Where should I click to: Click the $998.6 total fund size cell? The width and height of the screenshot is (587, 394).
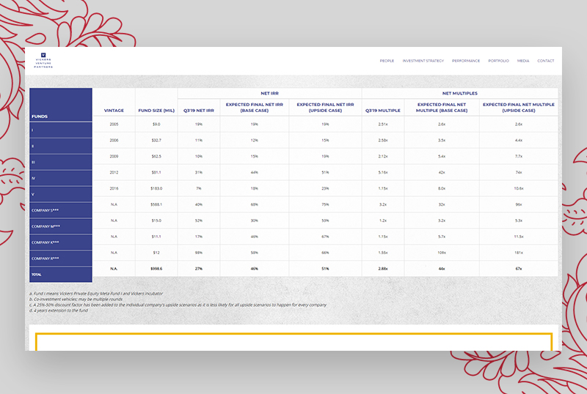[x=156, y=269]
